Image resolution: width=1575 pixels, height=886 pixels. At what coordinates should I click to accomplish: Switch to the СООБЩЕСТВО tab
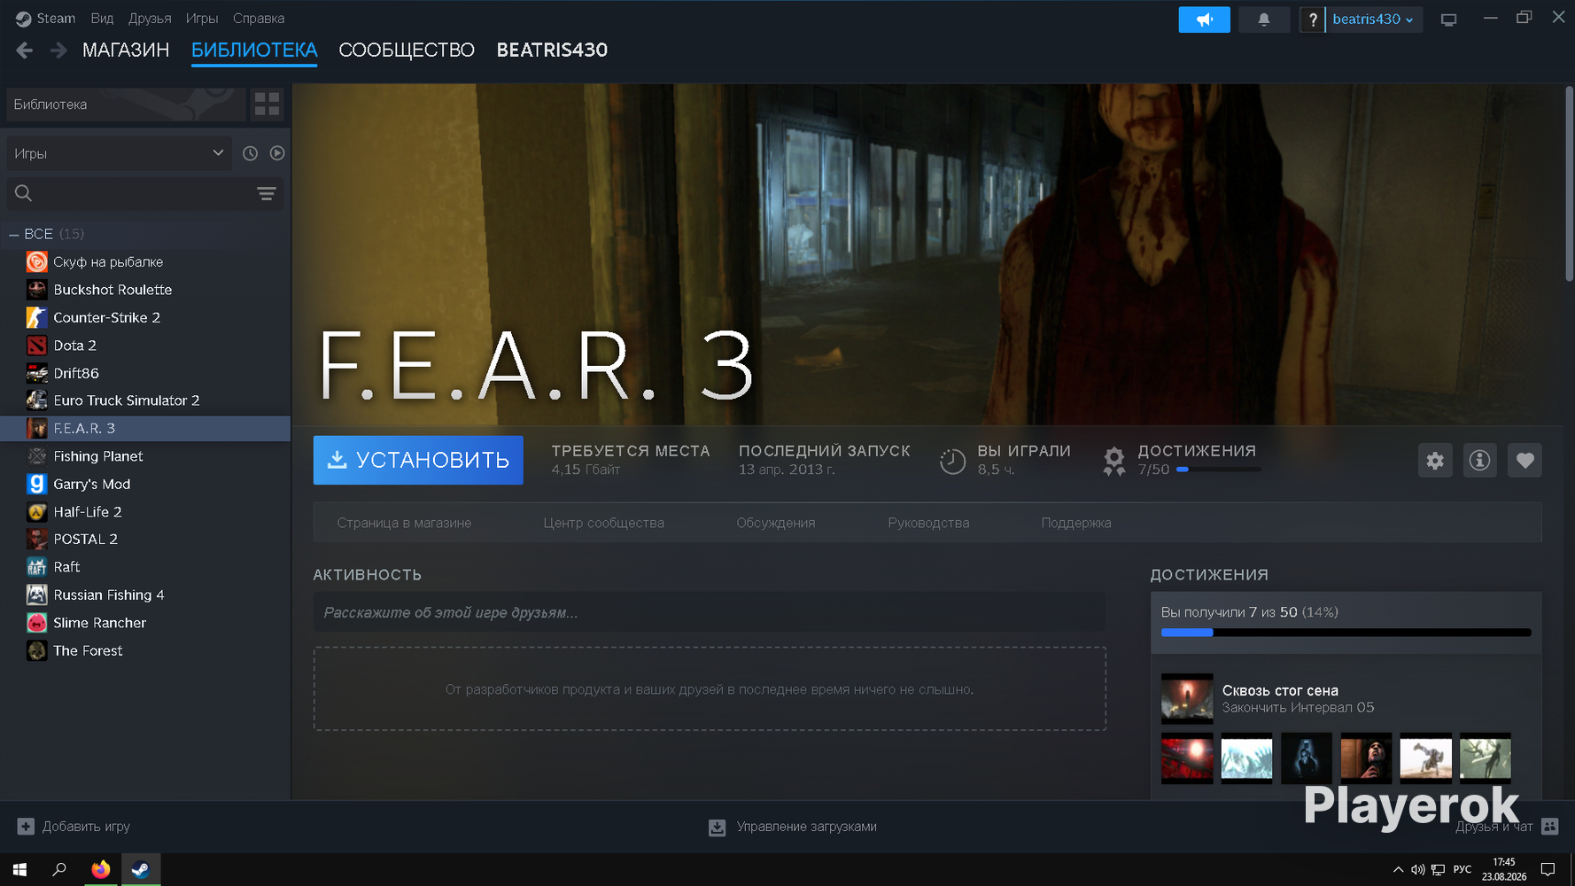(x=407, y=51)
